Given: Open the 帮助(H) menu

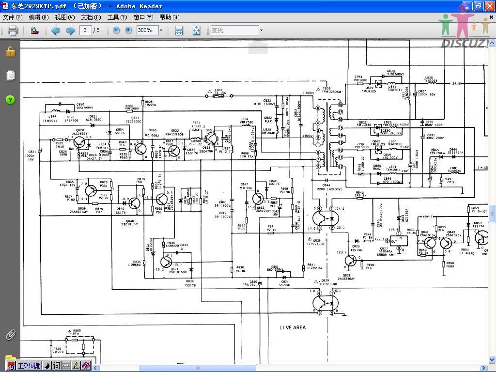Looking at the screenshot, I should (x=169, y=17).
